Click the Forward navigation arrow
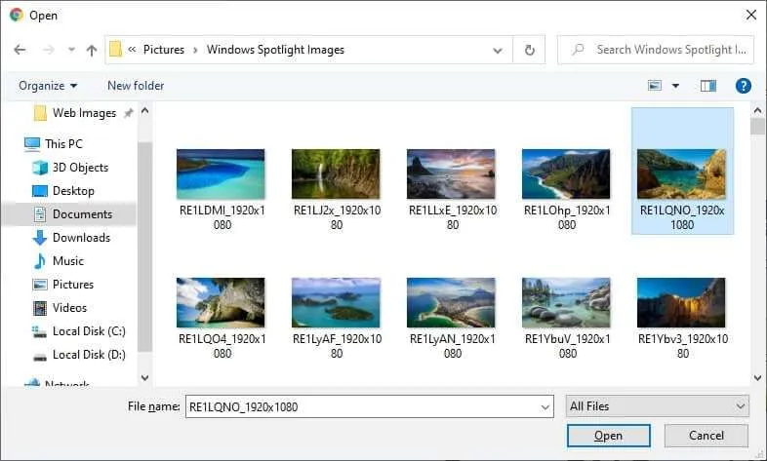Image resolution: width=767 pixels, height=461 pixels. (x=49, y=50)
